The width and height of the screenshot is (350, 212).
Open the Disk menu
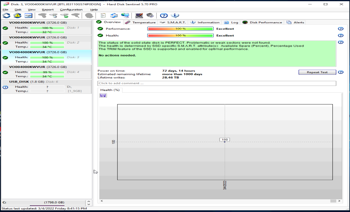pyautogui.click(x=18, y=9)
